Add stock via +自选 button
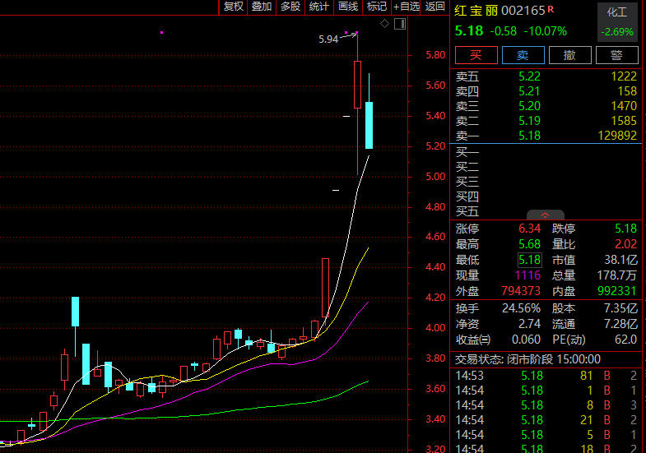 406,7
